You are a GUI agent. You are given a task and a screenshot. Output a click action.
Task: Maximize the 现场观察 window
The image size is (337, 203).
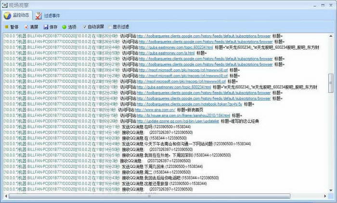323,5
